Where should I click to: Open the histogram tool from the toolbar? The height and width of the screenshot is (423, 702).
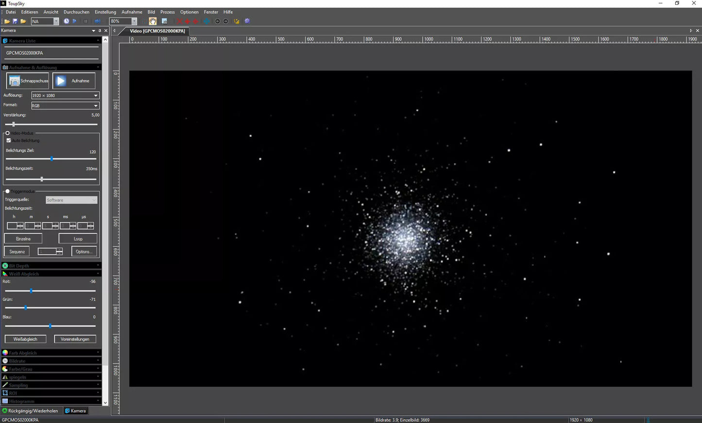(164, 21)
